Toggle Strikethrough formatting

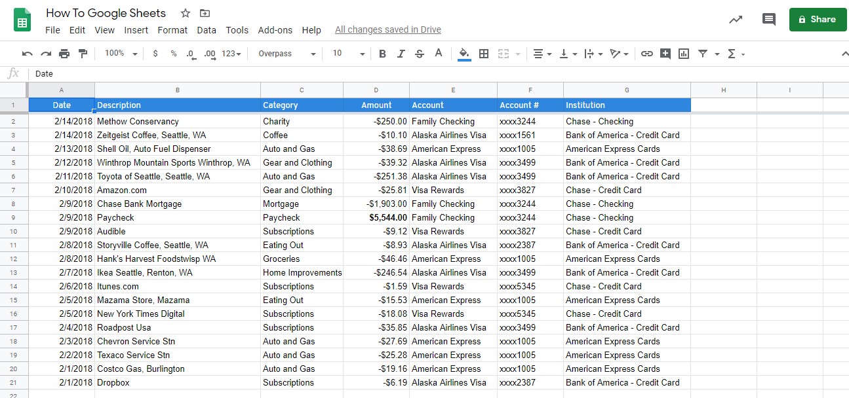pos(420,54)
